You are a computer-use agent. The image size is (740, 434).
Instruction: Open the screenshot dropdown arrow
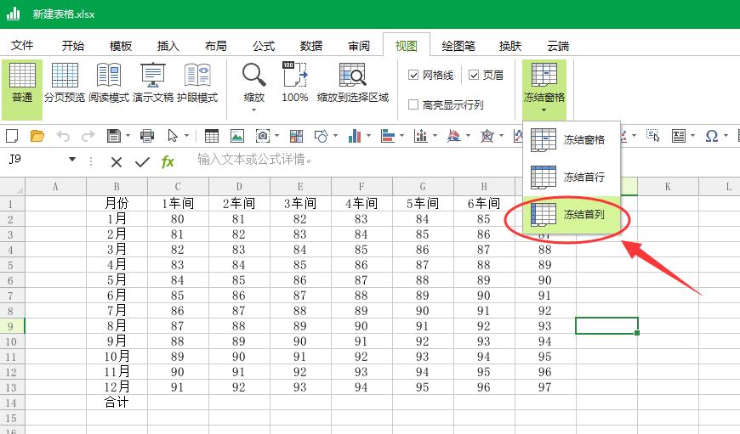point(276,136)
